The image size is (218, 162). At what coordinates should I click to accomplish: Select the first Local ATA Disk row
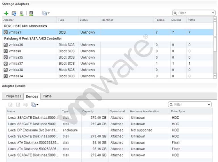tap(109, 142)
